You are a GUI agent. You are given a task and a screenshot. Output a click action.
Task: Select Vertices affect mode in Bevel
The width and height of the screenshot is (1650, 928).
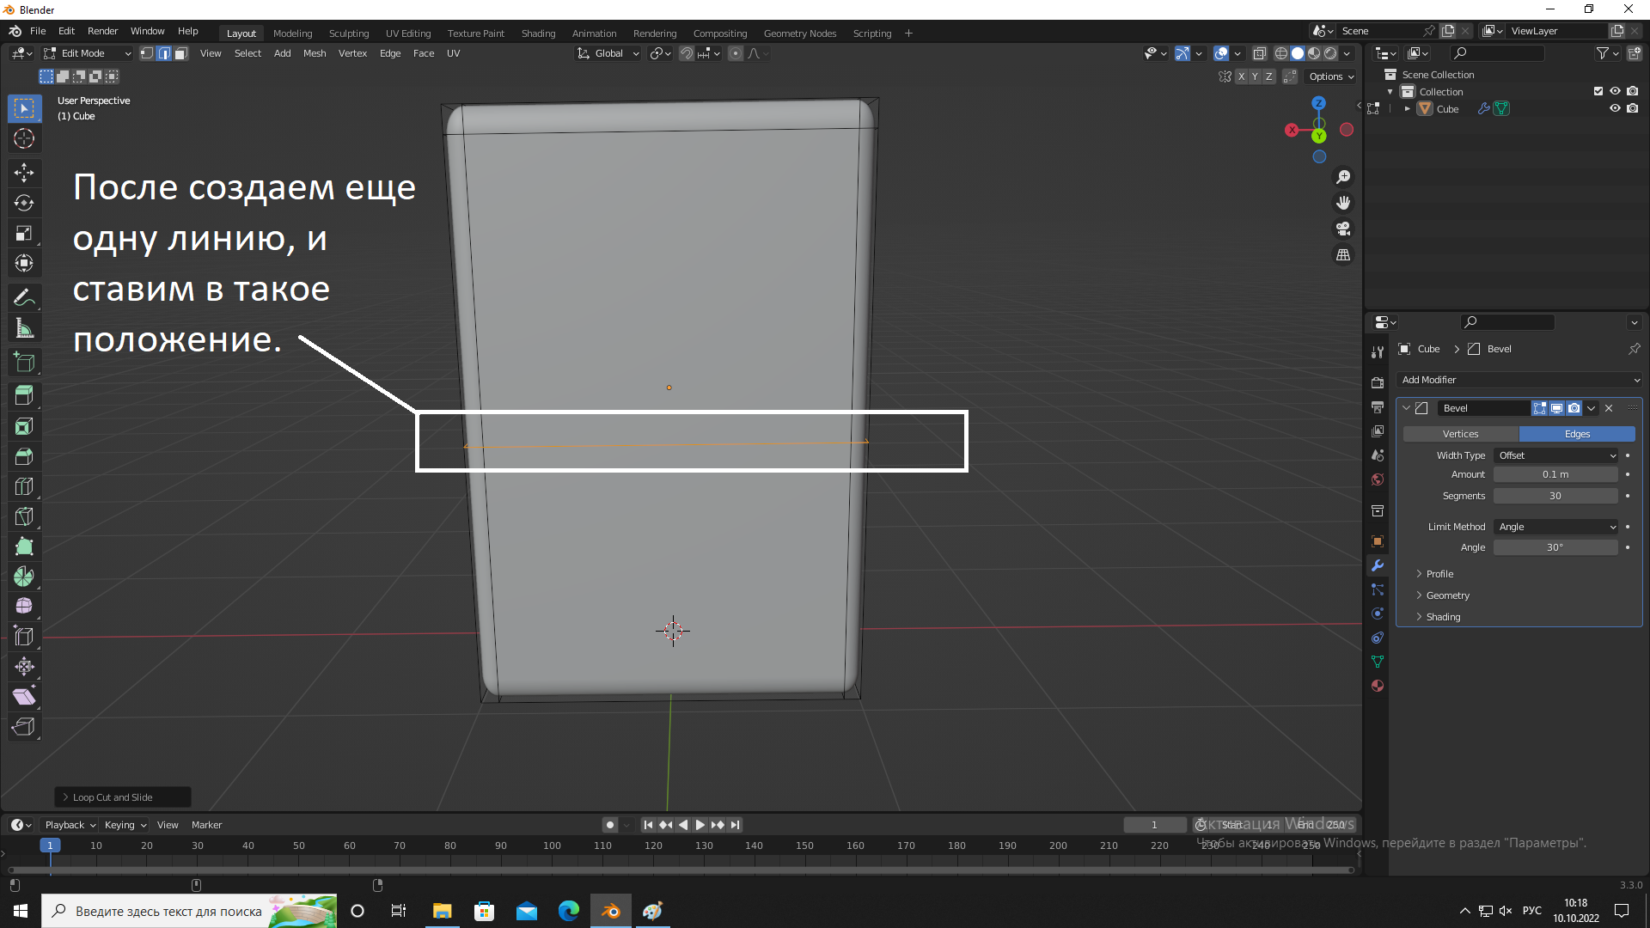click(x=1461, y=434)
